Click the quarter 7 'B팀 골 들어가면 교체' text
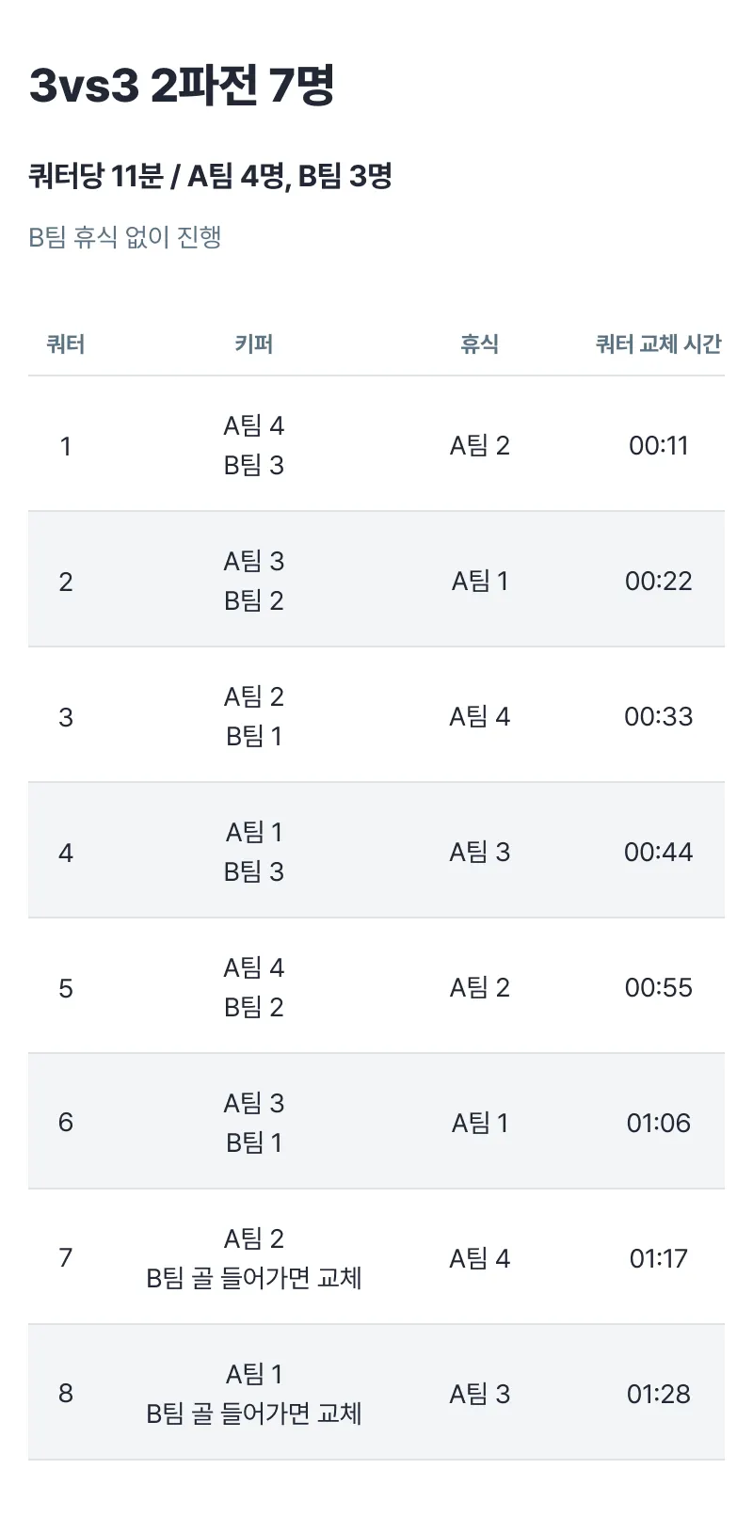Viewport: 753px width, 1517px height. coord(254,1278)
